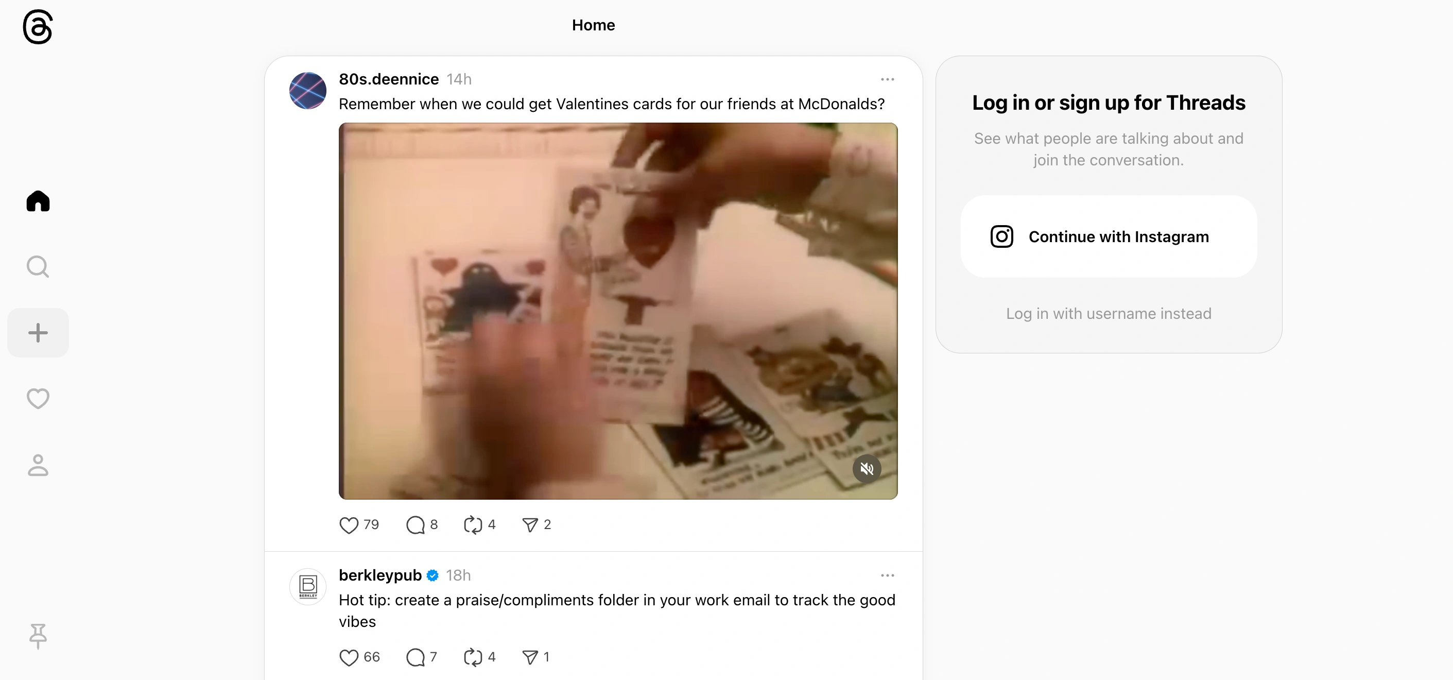This screenshot has width=1453, height=680.
Task: Open more options on 80s.deennice post
Action: (887, 79)
